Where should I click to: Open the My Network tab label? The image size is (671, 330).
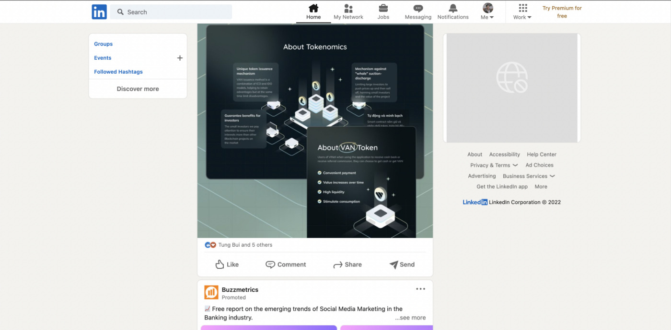pos(348,17)
